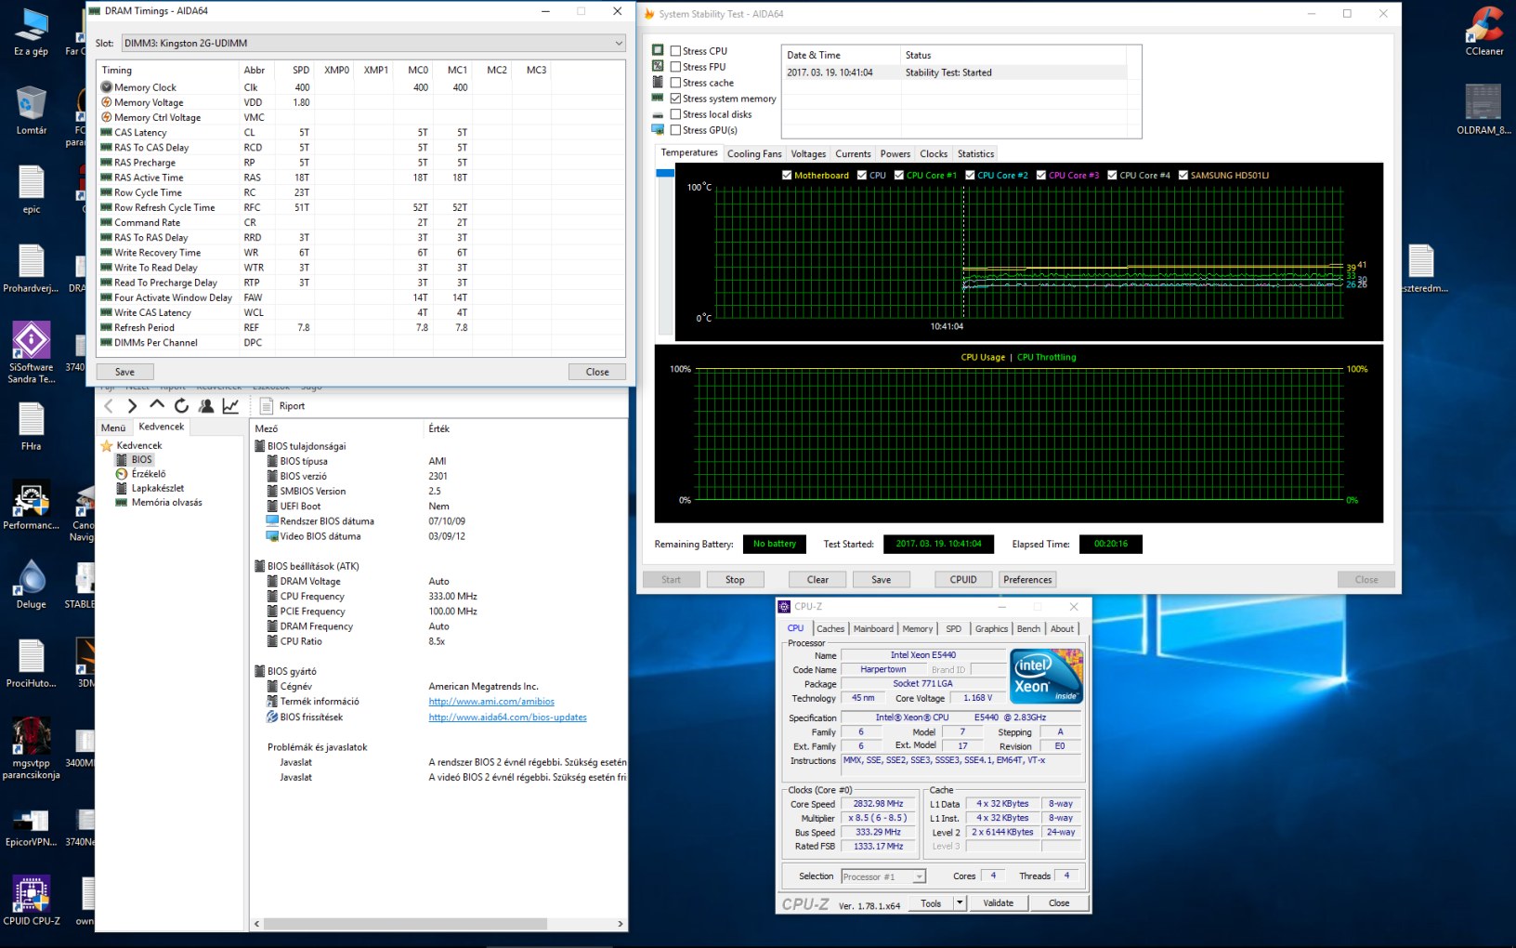Open the SPD tab in CPU-Z

click(x=953, y=629)
